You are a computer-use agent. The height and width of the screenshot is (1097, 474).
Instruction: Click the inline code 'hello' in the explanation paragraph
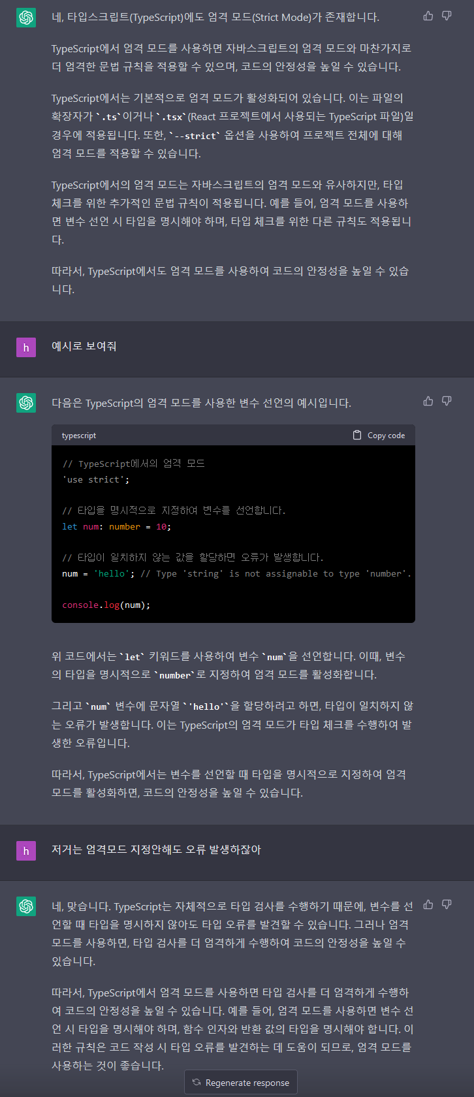point(206,707)
